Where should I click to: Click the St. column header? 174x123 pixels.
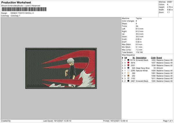pos(134,58)
